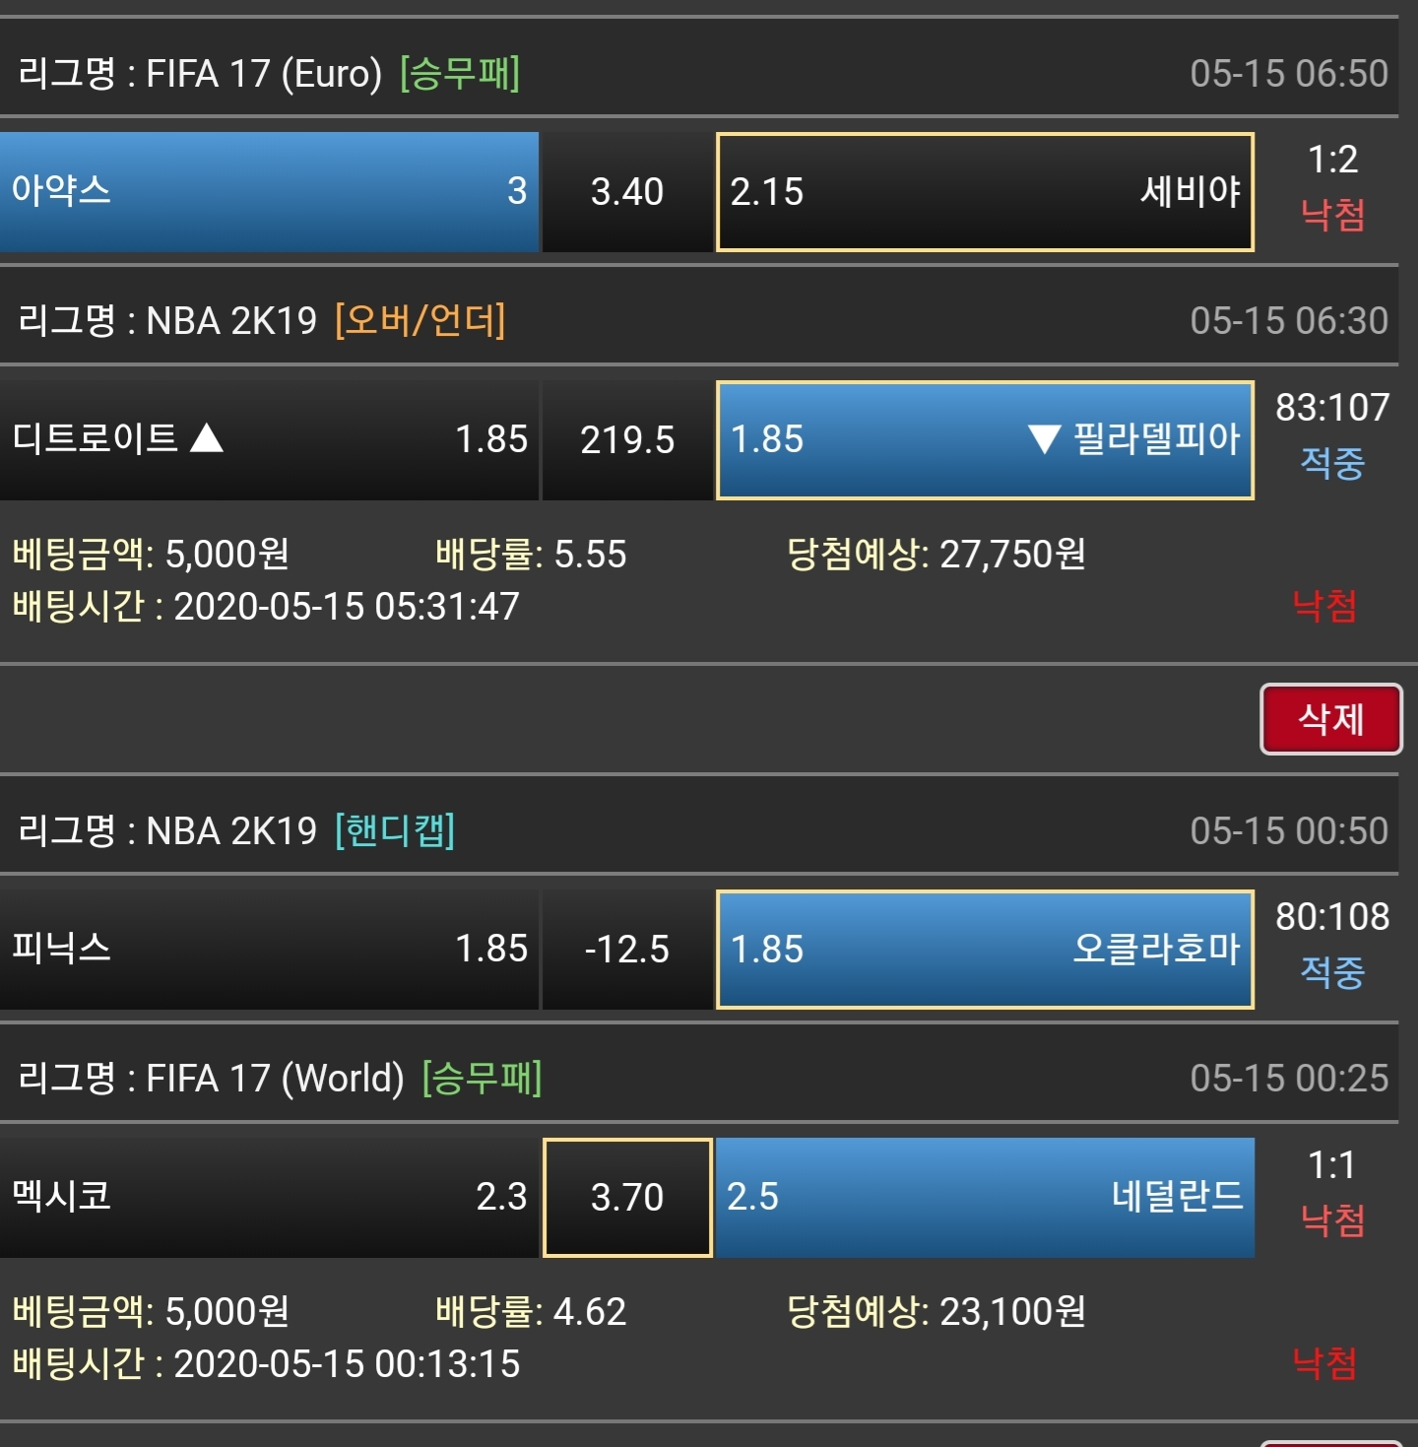
Task: Click the 80:108 score result
Action: tap(1332, 916)
